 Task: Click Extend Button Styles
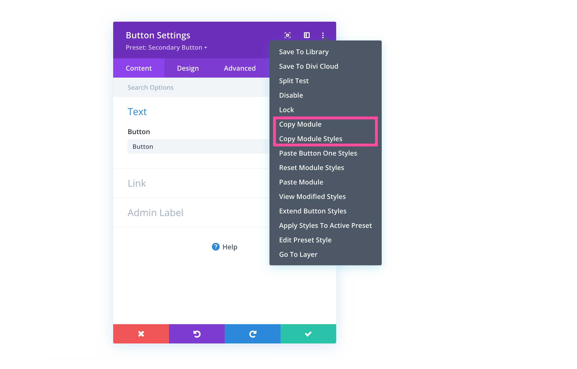click(x=313, y=211)
